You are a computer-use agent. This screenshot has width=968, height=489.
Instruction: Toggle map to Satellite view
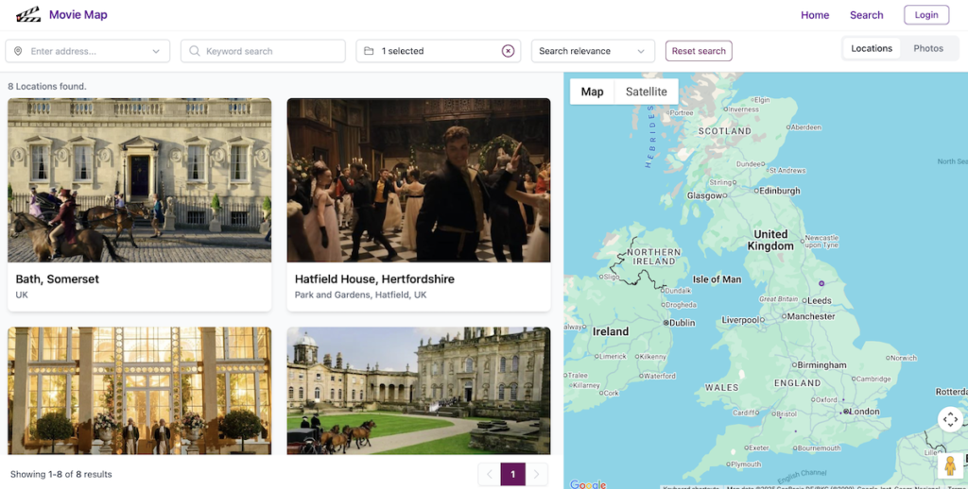pyautogui.click(x=646, y=92)
